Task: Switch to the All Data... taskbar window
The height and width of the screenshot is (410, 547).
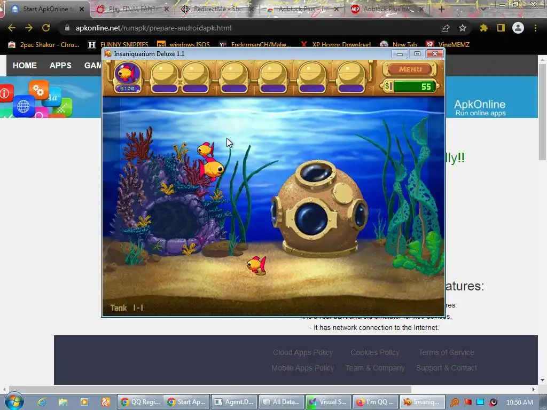Action: [x=282, y=402]
